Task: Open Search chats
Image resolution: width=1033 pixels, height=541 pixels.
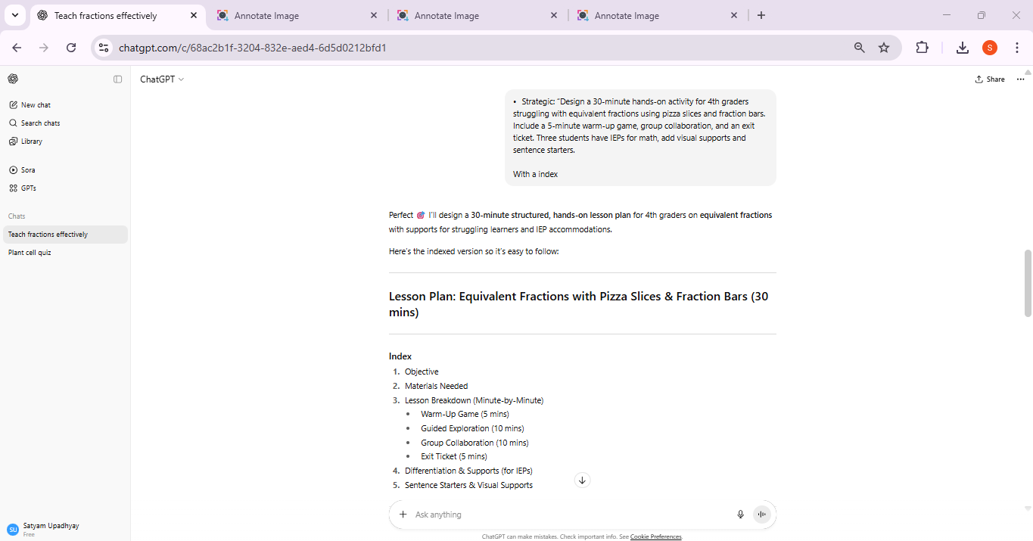Action: [x=40, y=123]
